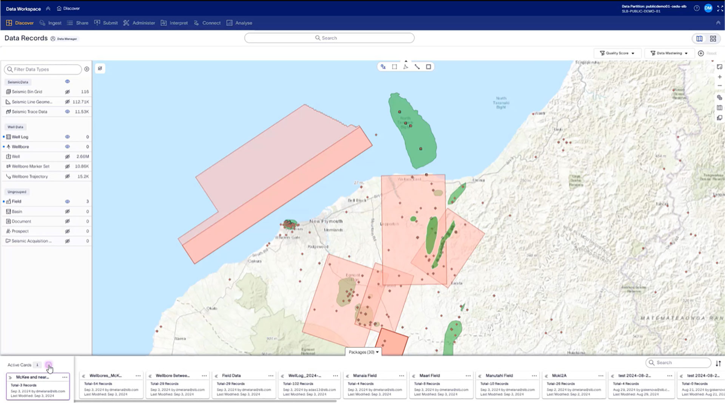Switch to grid card view

coord(713,38)
